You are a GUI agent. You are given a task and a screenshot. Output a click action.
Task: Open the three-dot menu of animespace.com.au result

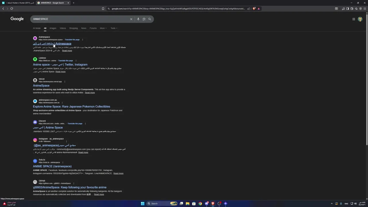tap(62, 103)
